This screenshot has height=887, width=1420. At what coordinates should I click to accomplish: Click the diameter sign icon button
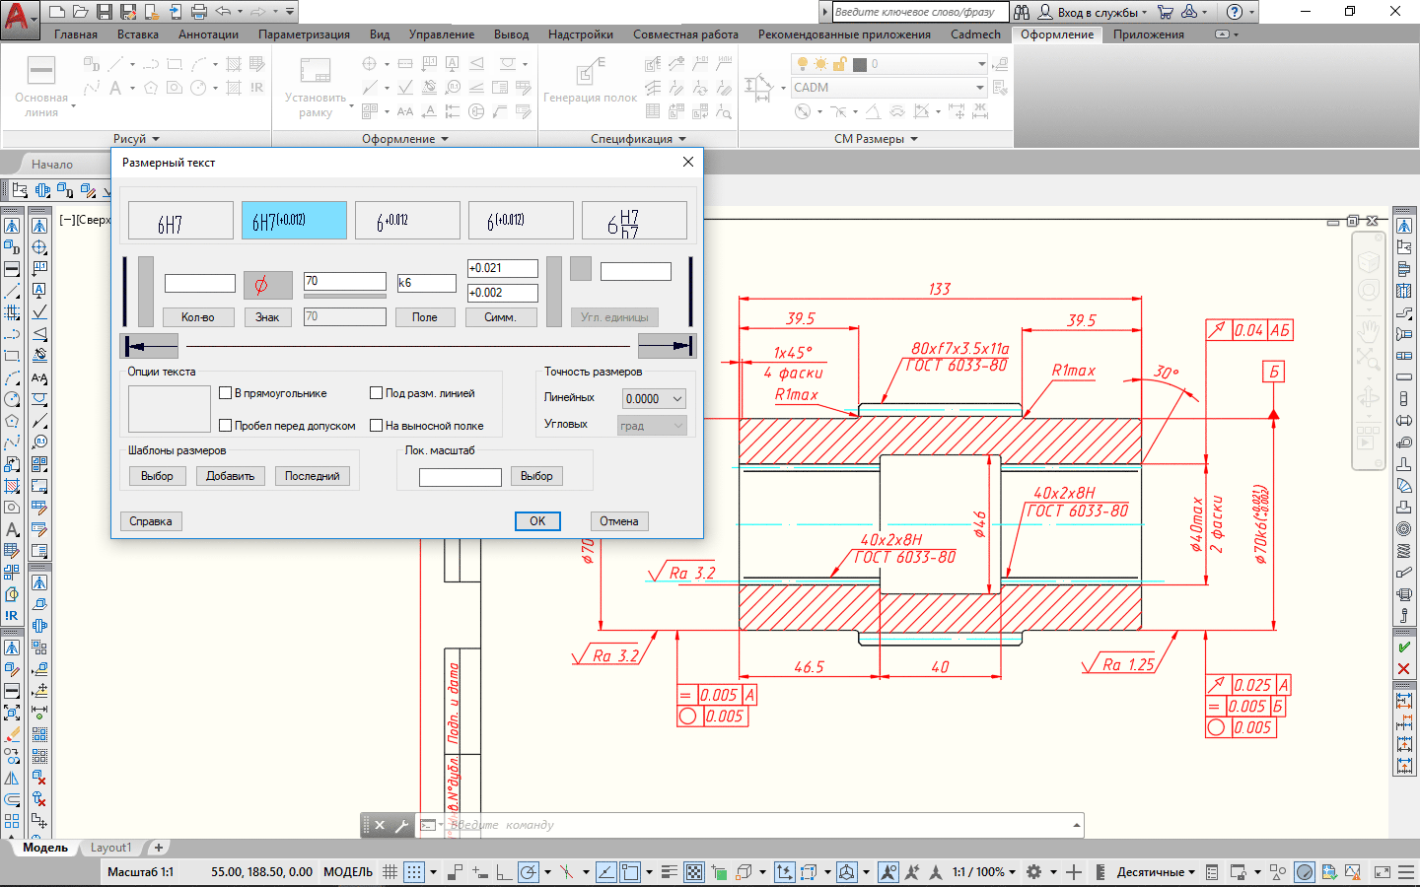coord(267,285)
